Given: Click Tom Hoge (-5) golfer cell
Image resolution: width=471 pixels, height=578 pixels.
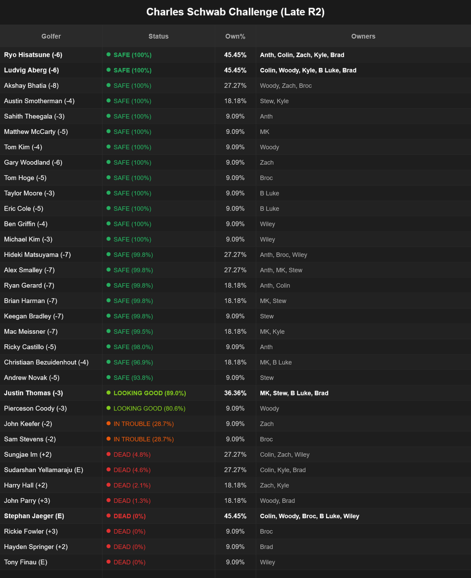Looking at the screenshot, I should pos(51,178).
